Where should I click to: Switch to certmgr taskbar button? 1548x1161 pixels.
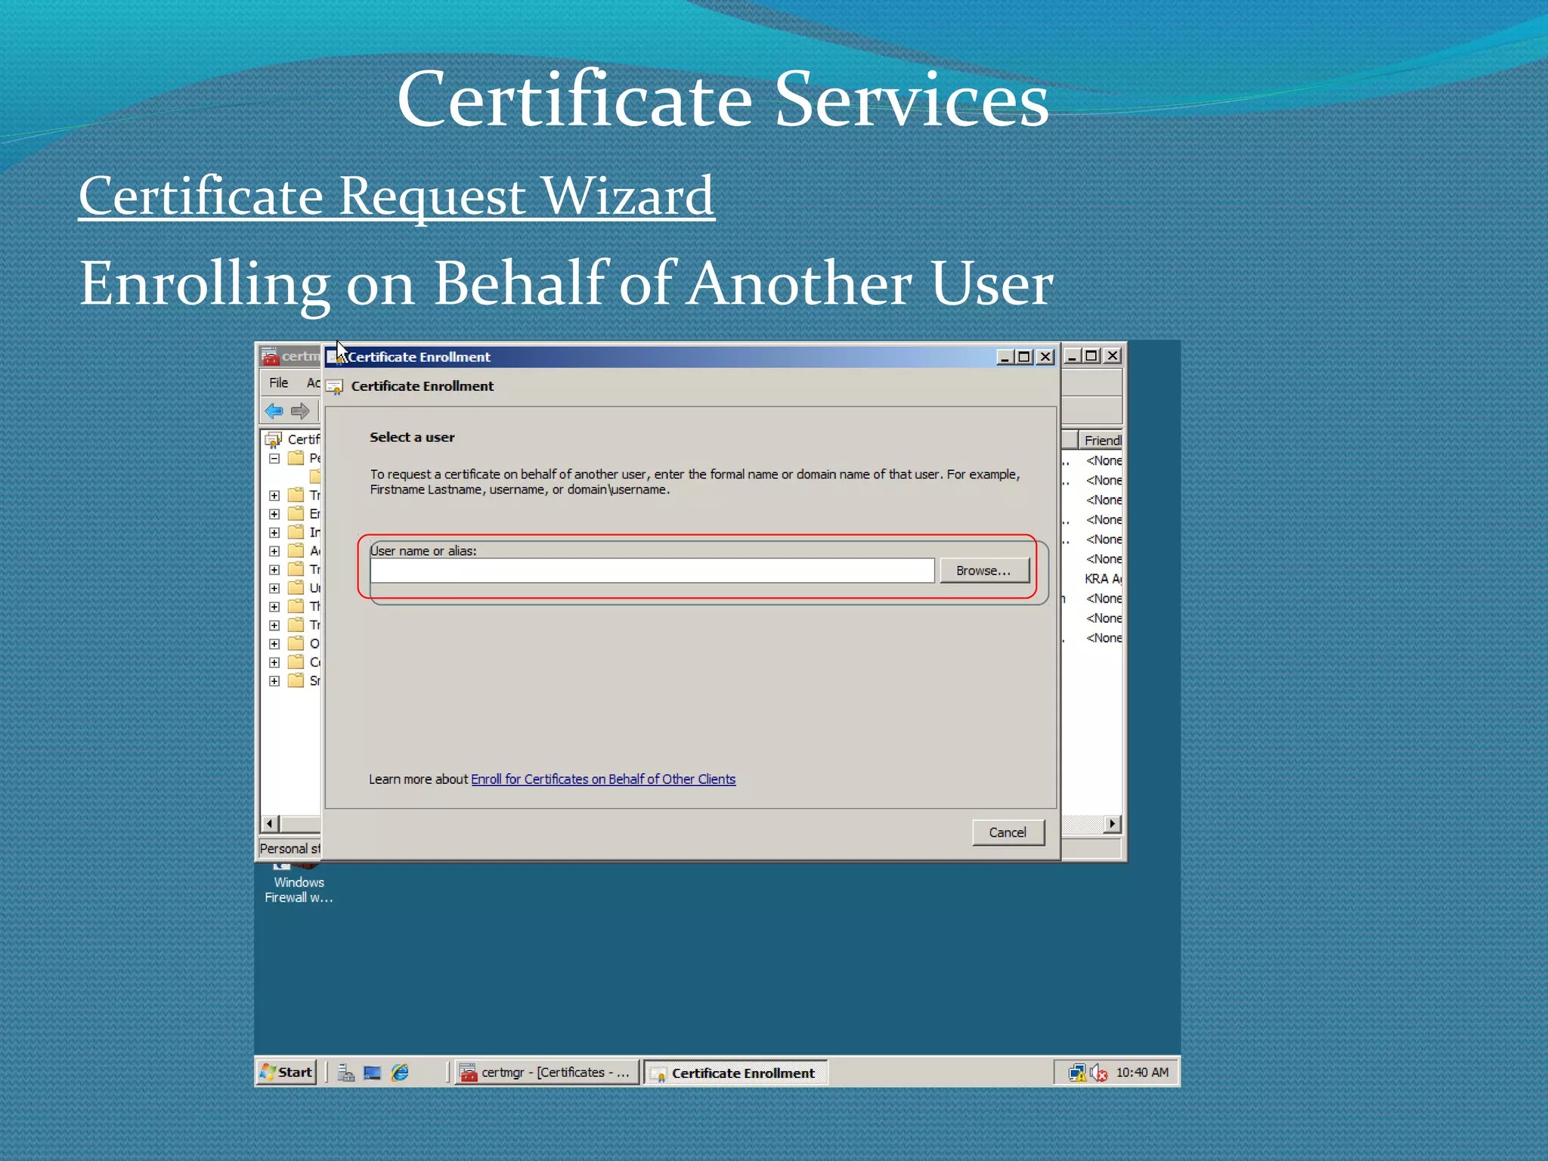click(x=546, y=1073)
